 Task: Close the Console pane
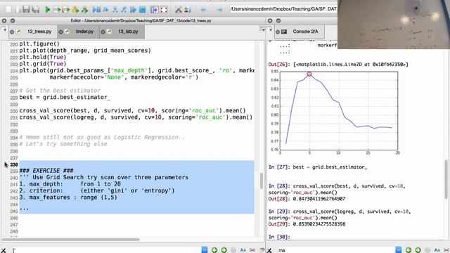pos(270,20)
